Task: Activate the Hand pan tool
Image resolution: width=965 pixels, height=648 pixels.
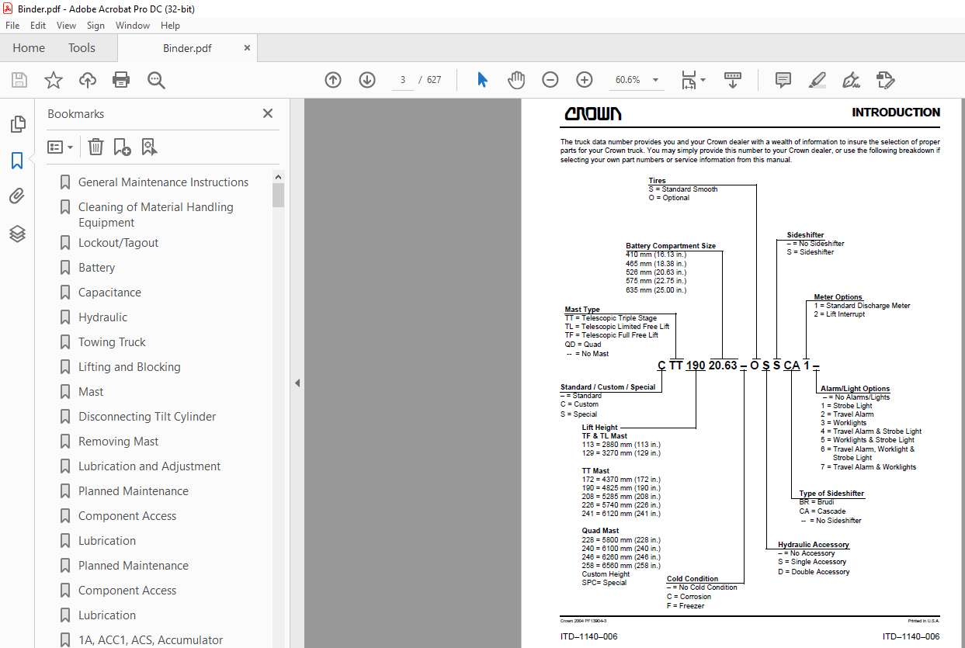Action: coord(516,80)
